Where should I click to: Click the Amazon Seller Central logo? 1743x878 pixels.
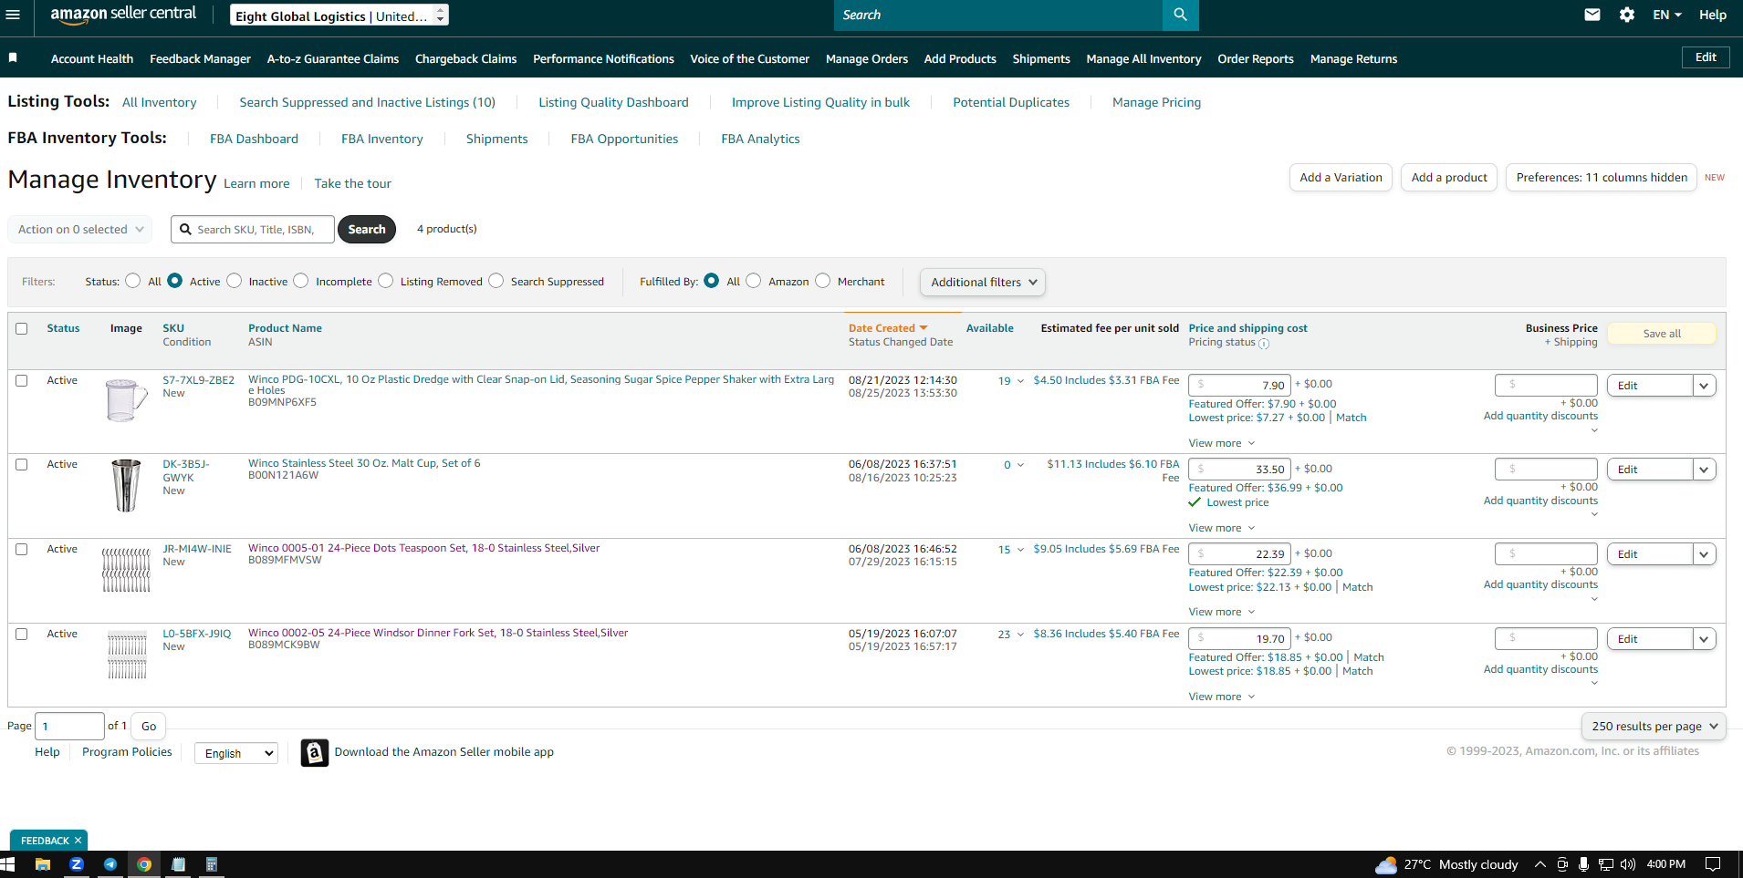(x=123, y=15)
